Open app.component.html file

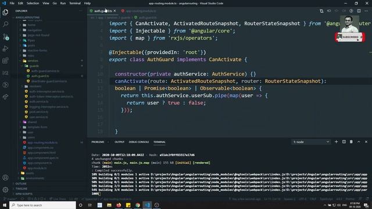point(41,153)
